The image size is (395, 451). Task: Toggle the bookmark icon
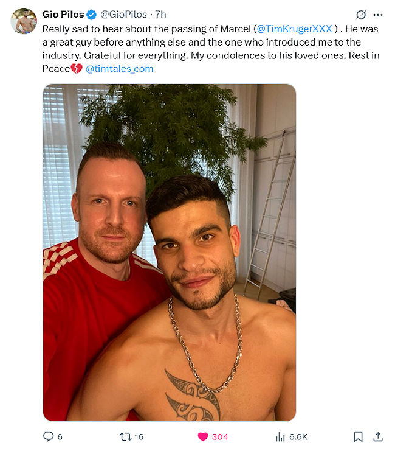point(358,436)
